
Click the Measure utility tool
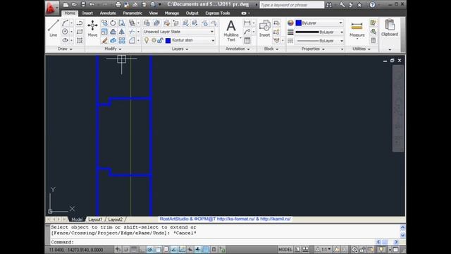click(x=357, y=29)
